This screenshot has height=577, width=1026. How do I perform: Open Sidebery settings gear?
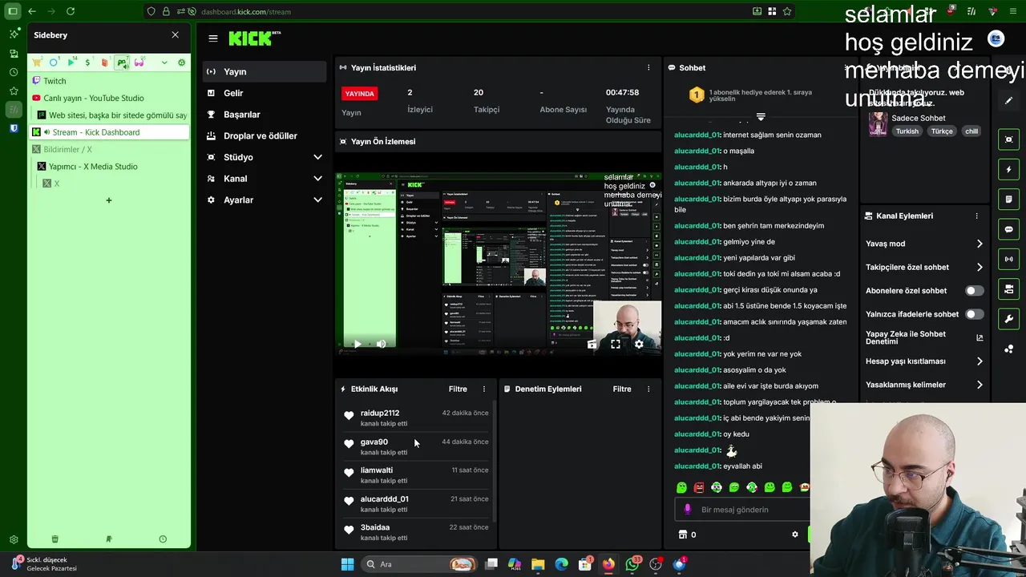click(181, 63)
